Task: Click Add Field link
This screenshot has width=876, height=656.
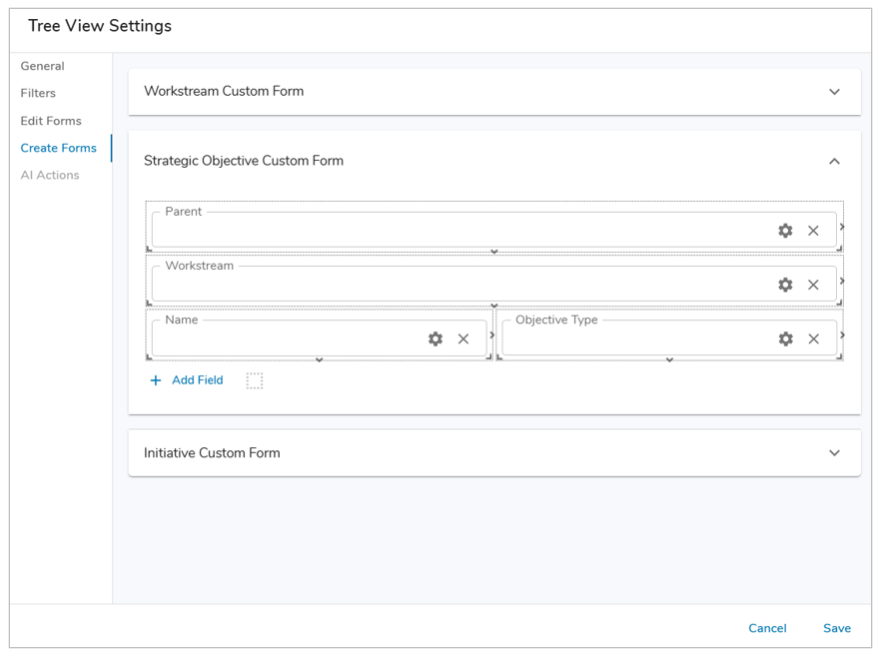Action: (x=187, y=380)
